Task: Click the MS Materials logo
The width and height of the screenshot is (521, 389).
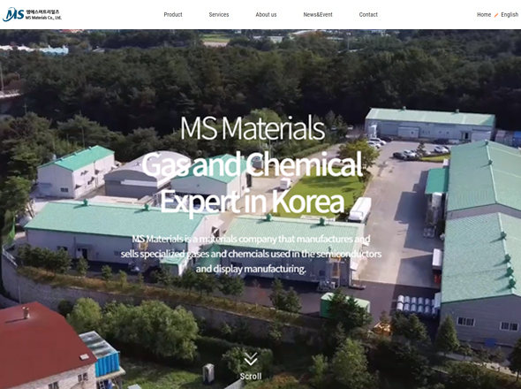Action: pyautogui.click(x=32, y=15)
